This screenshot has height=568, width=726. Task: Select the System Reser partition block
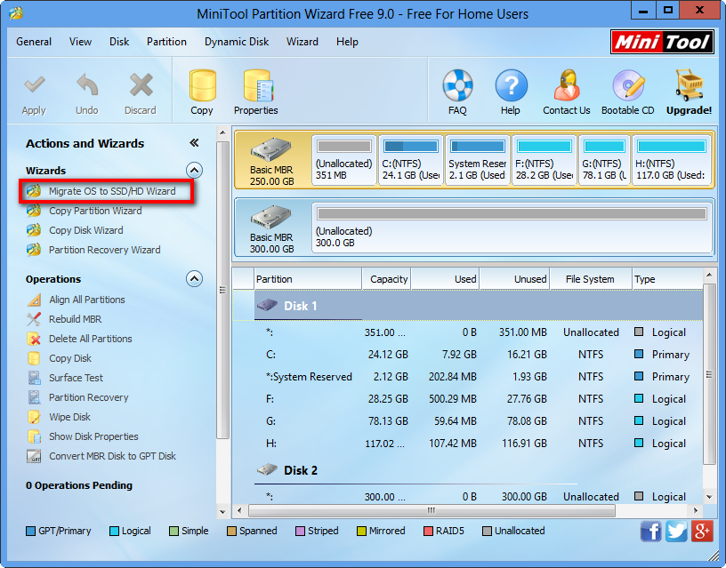pyautogui.click(x=478, y=160)
